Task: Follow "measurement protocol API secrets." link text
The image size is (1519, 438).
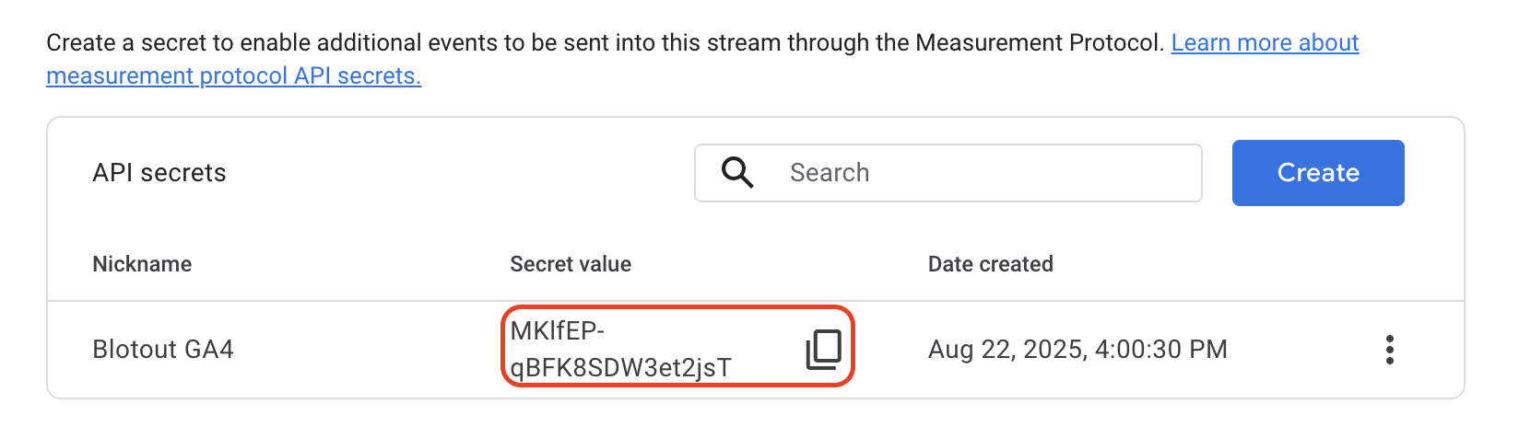Action: [233, 76]
